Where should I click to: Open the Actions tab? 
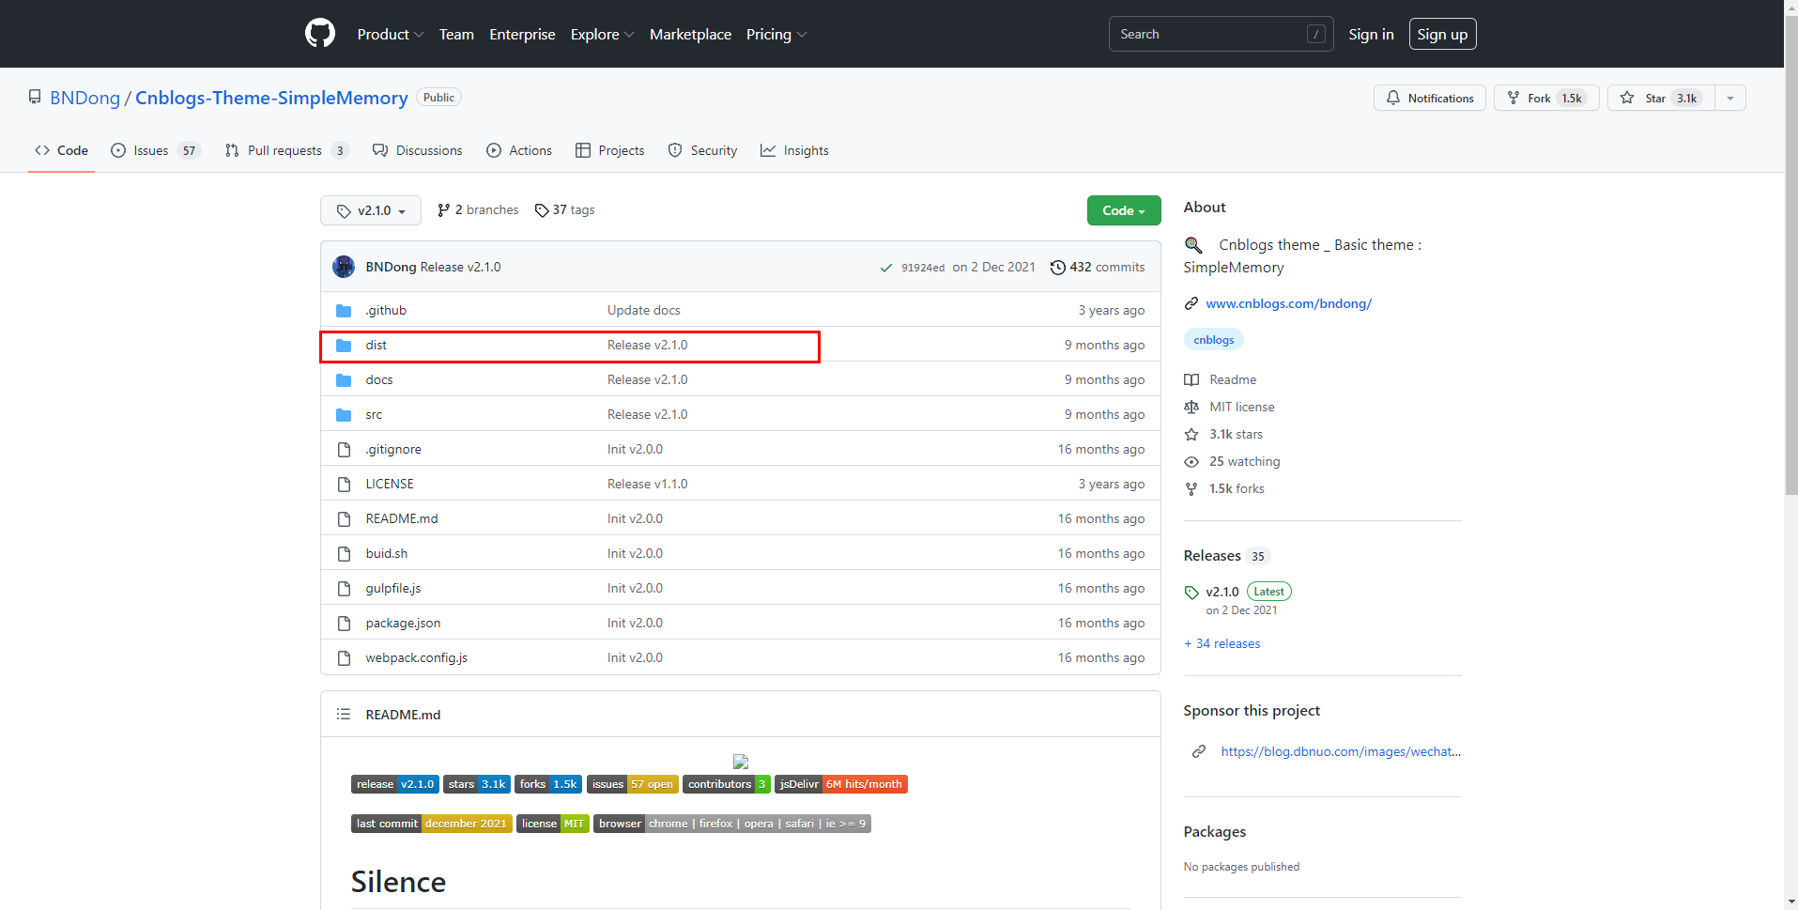tap(519, 150)
